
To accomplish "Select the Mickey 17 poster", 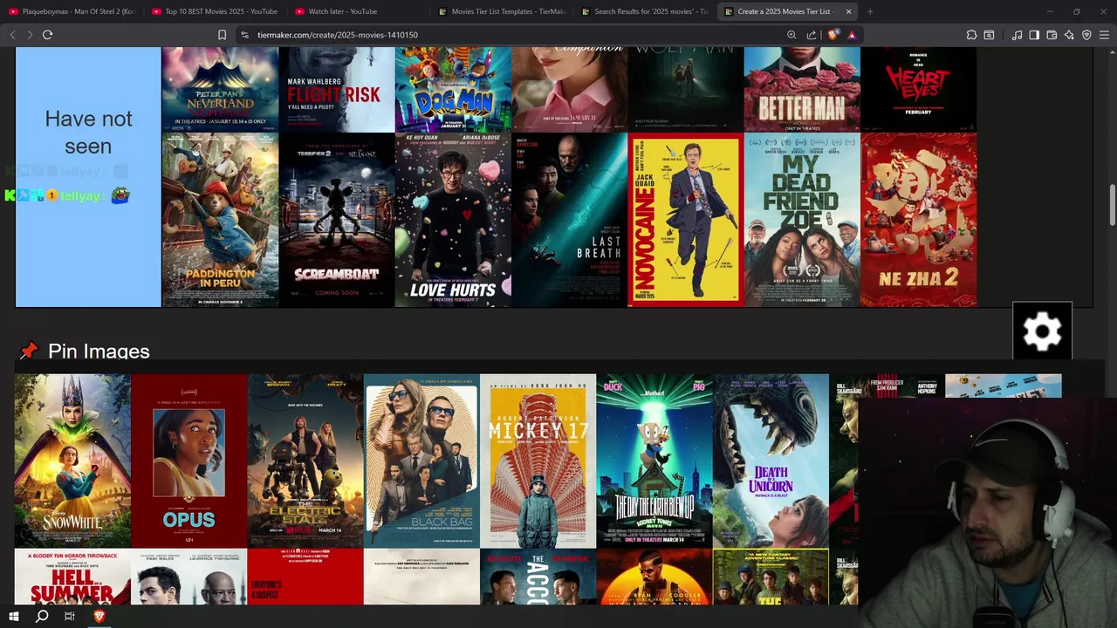I will (538, 461).
